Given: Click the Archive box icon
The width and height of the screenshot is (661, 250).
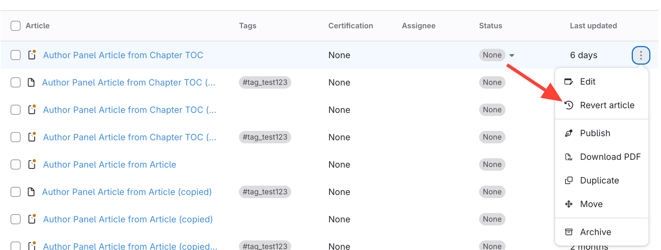Looking at the screenshot, I should click(568, 232).
